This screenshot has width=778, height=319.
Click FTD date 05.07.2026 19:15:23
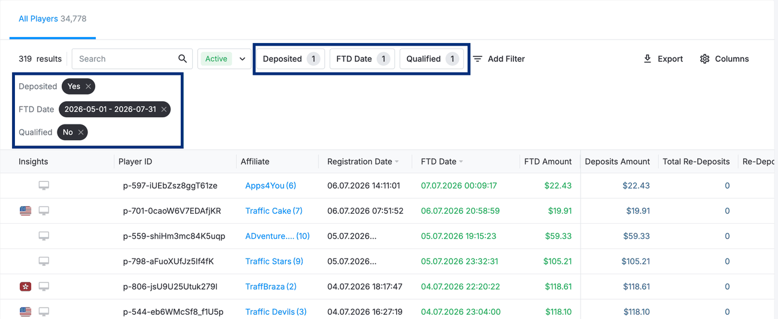point(458,236)
